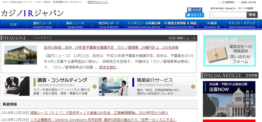Open IR関連企業情報＆株価 menu
The width and height of the screenshot is (262, 122).
click(180, 24)
